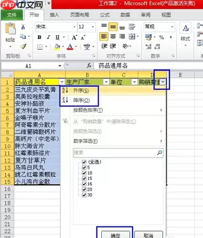Click the 取消 Cancel button
This screenshot has width=203, height=238.
pos(148,234)
